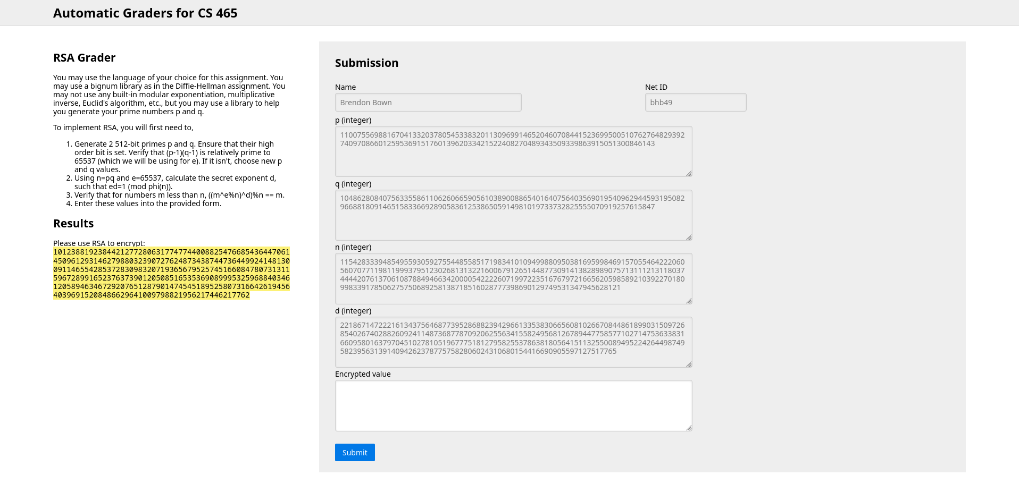Click the Submit button
1019x492 pixels.
[x=355, y=452]
